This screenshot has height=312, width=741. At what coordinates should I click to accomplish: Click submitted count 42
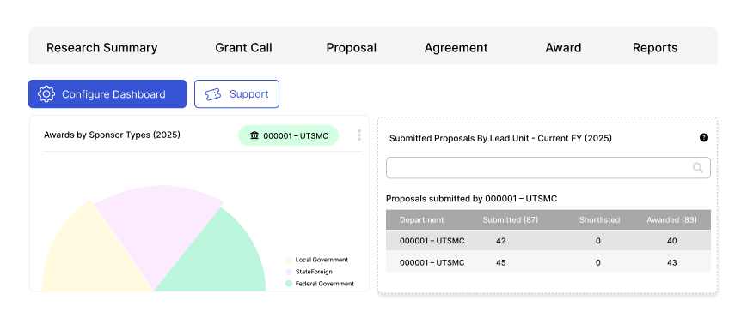501,241
